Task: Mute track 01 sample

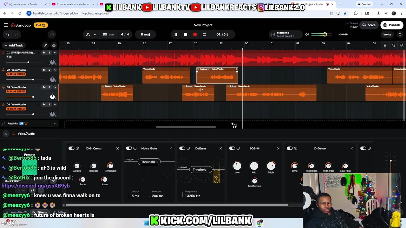Action: pos(44,53)
